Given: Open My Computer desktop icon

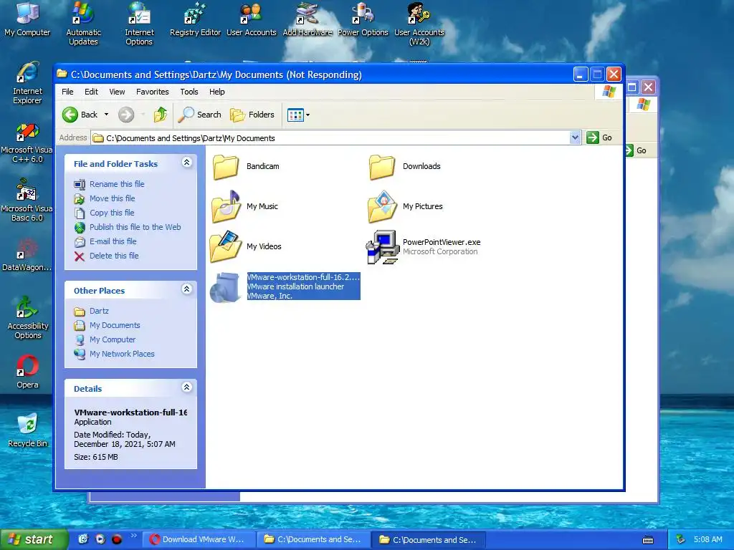Looking at the screenshot, I should click(27, 19).
